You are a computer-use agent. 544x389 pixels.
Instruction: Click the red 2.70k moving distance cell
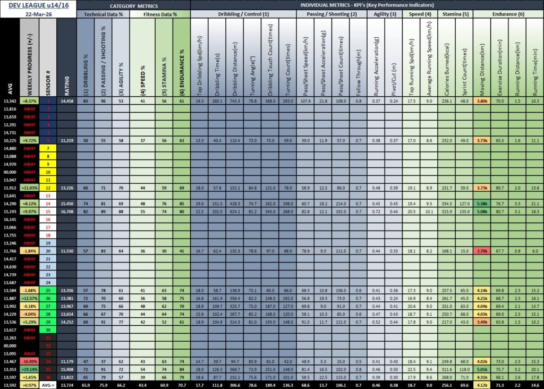click(482, 250)
